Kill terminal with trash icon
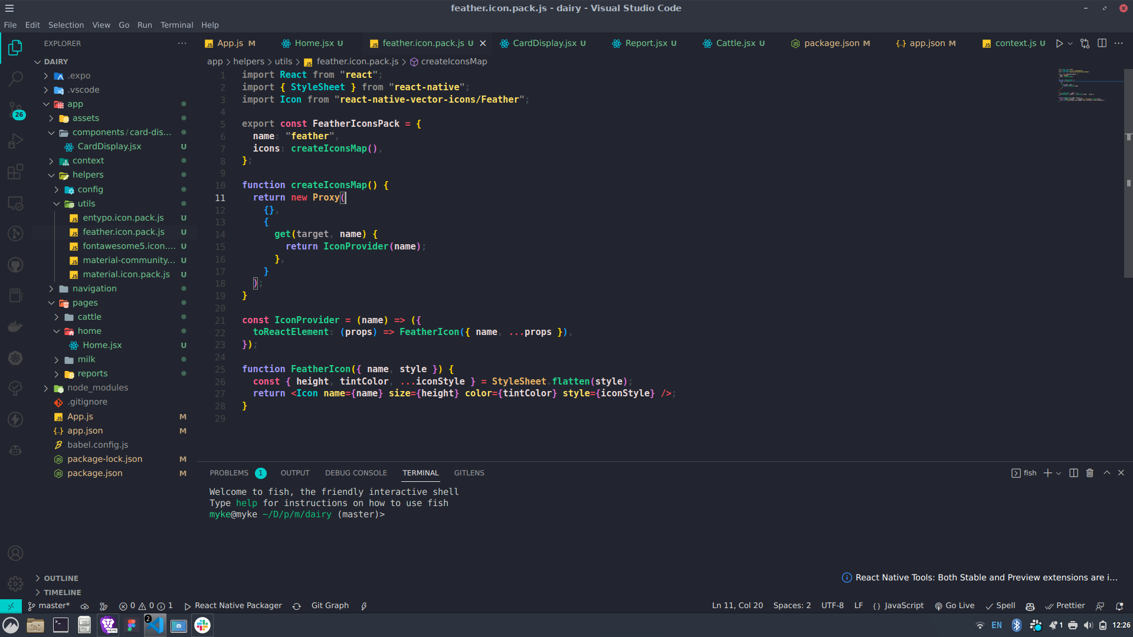1133x637 pixels. tap(1090, 473)
